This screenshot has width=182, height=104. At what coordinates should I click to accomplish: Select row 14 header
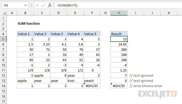[3, 86]
